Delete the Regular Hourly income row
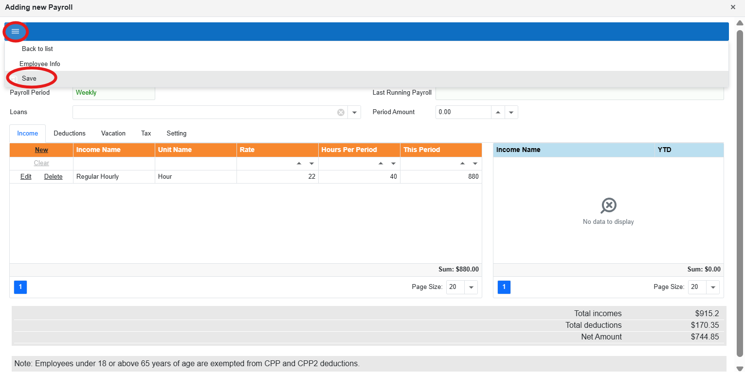The height and width of the screenshot is (372, 745). 54,177
